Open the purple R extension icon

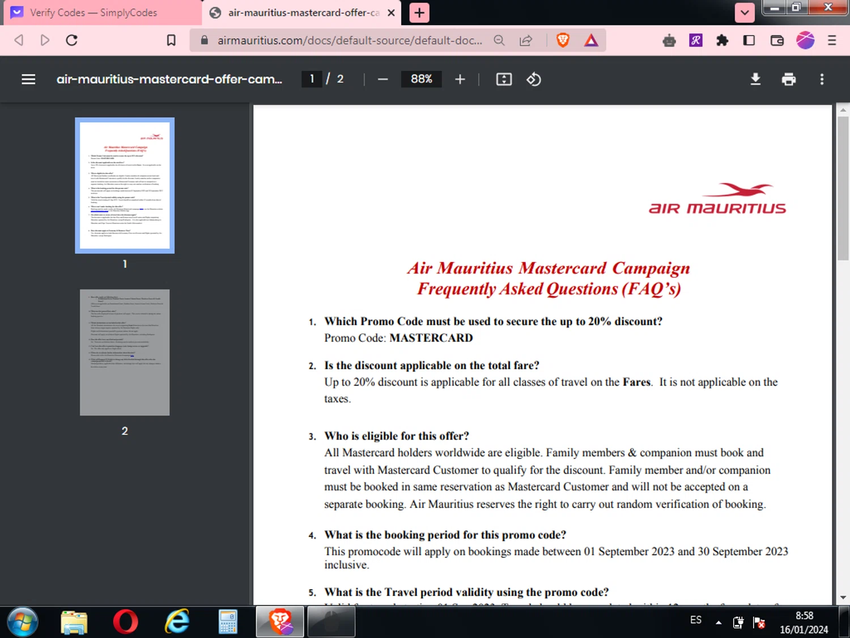696,40
